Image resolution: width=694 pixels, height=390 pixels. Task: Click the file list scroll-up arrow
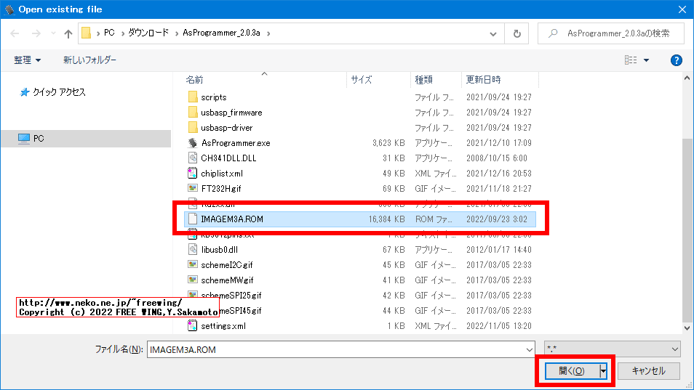click(687, 78)
